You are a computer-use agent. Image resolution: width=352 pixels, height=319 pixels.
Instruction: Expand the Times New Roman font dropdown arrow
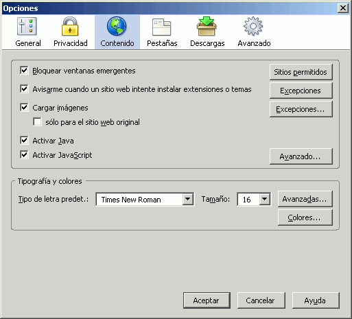(187, 199)
